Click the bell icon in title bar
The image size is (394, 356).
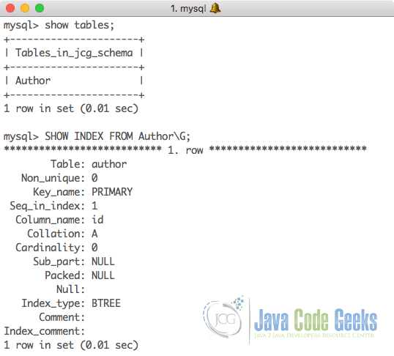tap(215, 8)
